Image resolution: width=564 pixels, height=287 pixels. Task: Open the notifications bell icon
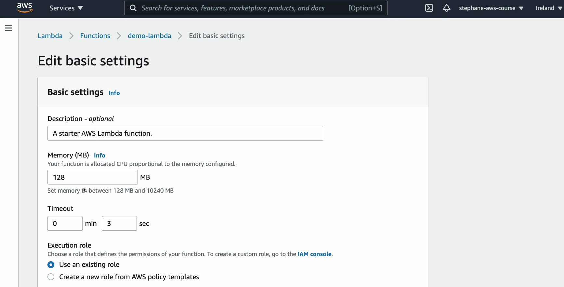pos(447,8)
